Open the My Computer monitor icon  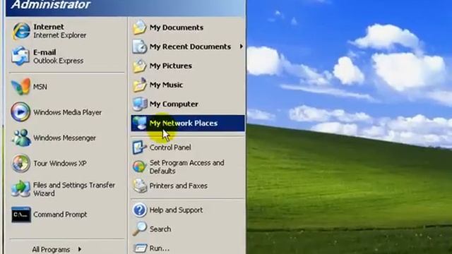pyautogui.click(x=140, y=104)
